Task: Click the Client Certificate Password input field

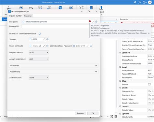Action: 81,46
